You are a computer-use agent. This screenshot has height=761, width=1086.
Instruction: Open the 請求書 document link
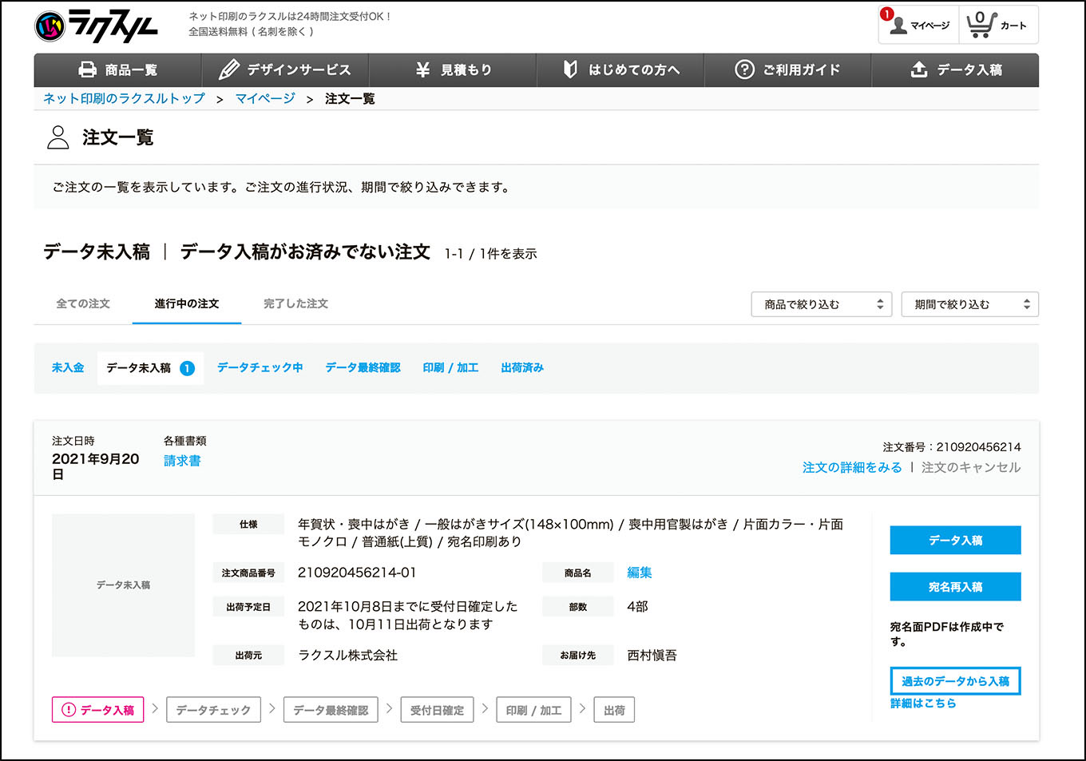pos(182,461)
